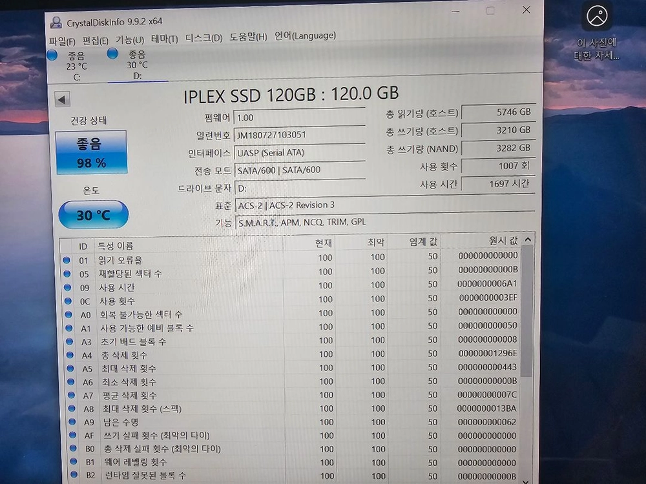This screenshot has width=646, height=484.
Task: Click the 현재 column header
Action: pos(309,243)
